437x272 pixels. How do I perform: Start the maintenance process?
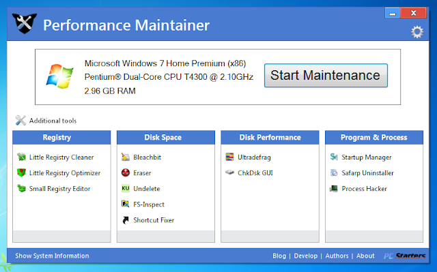point(326,76)
